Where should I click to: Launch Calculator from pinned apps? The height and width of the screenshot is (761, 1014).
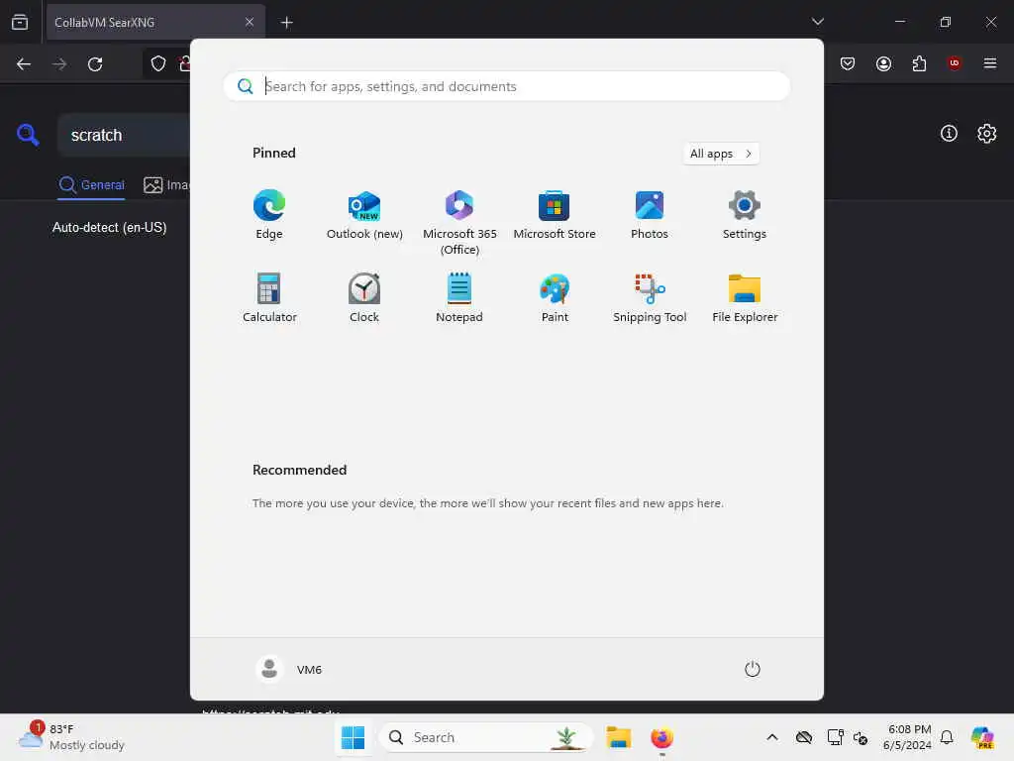click(x=269, y=298)
